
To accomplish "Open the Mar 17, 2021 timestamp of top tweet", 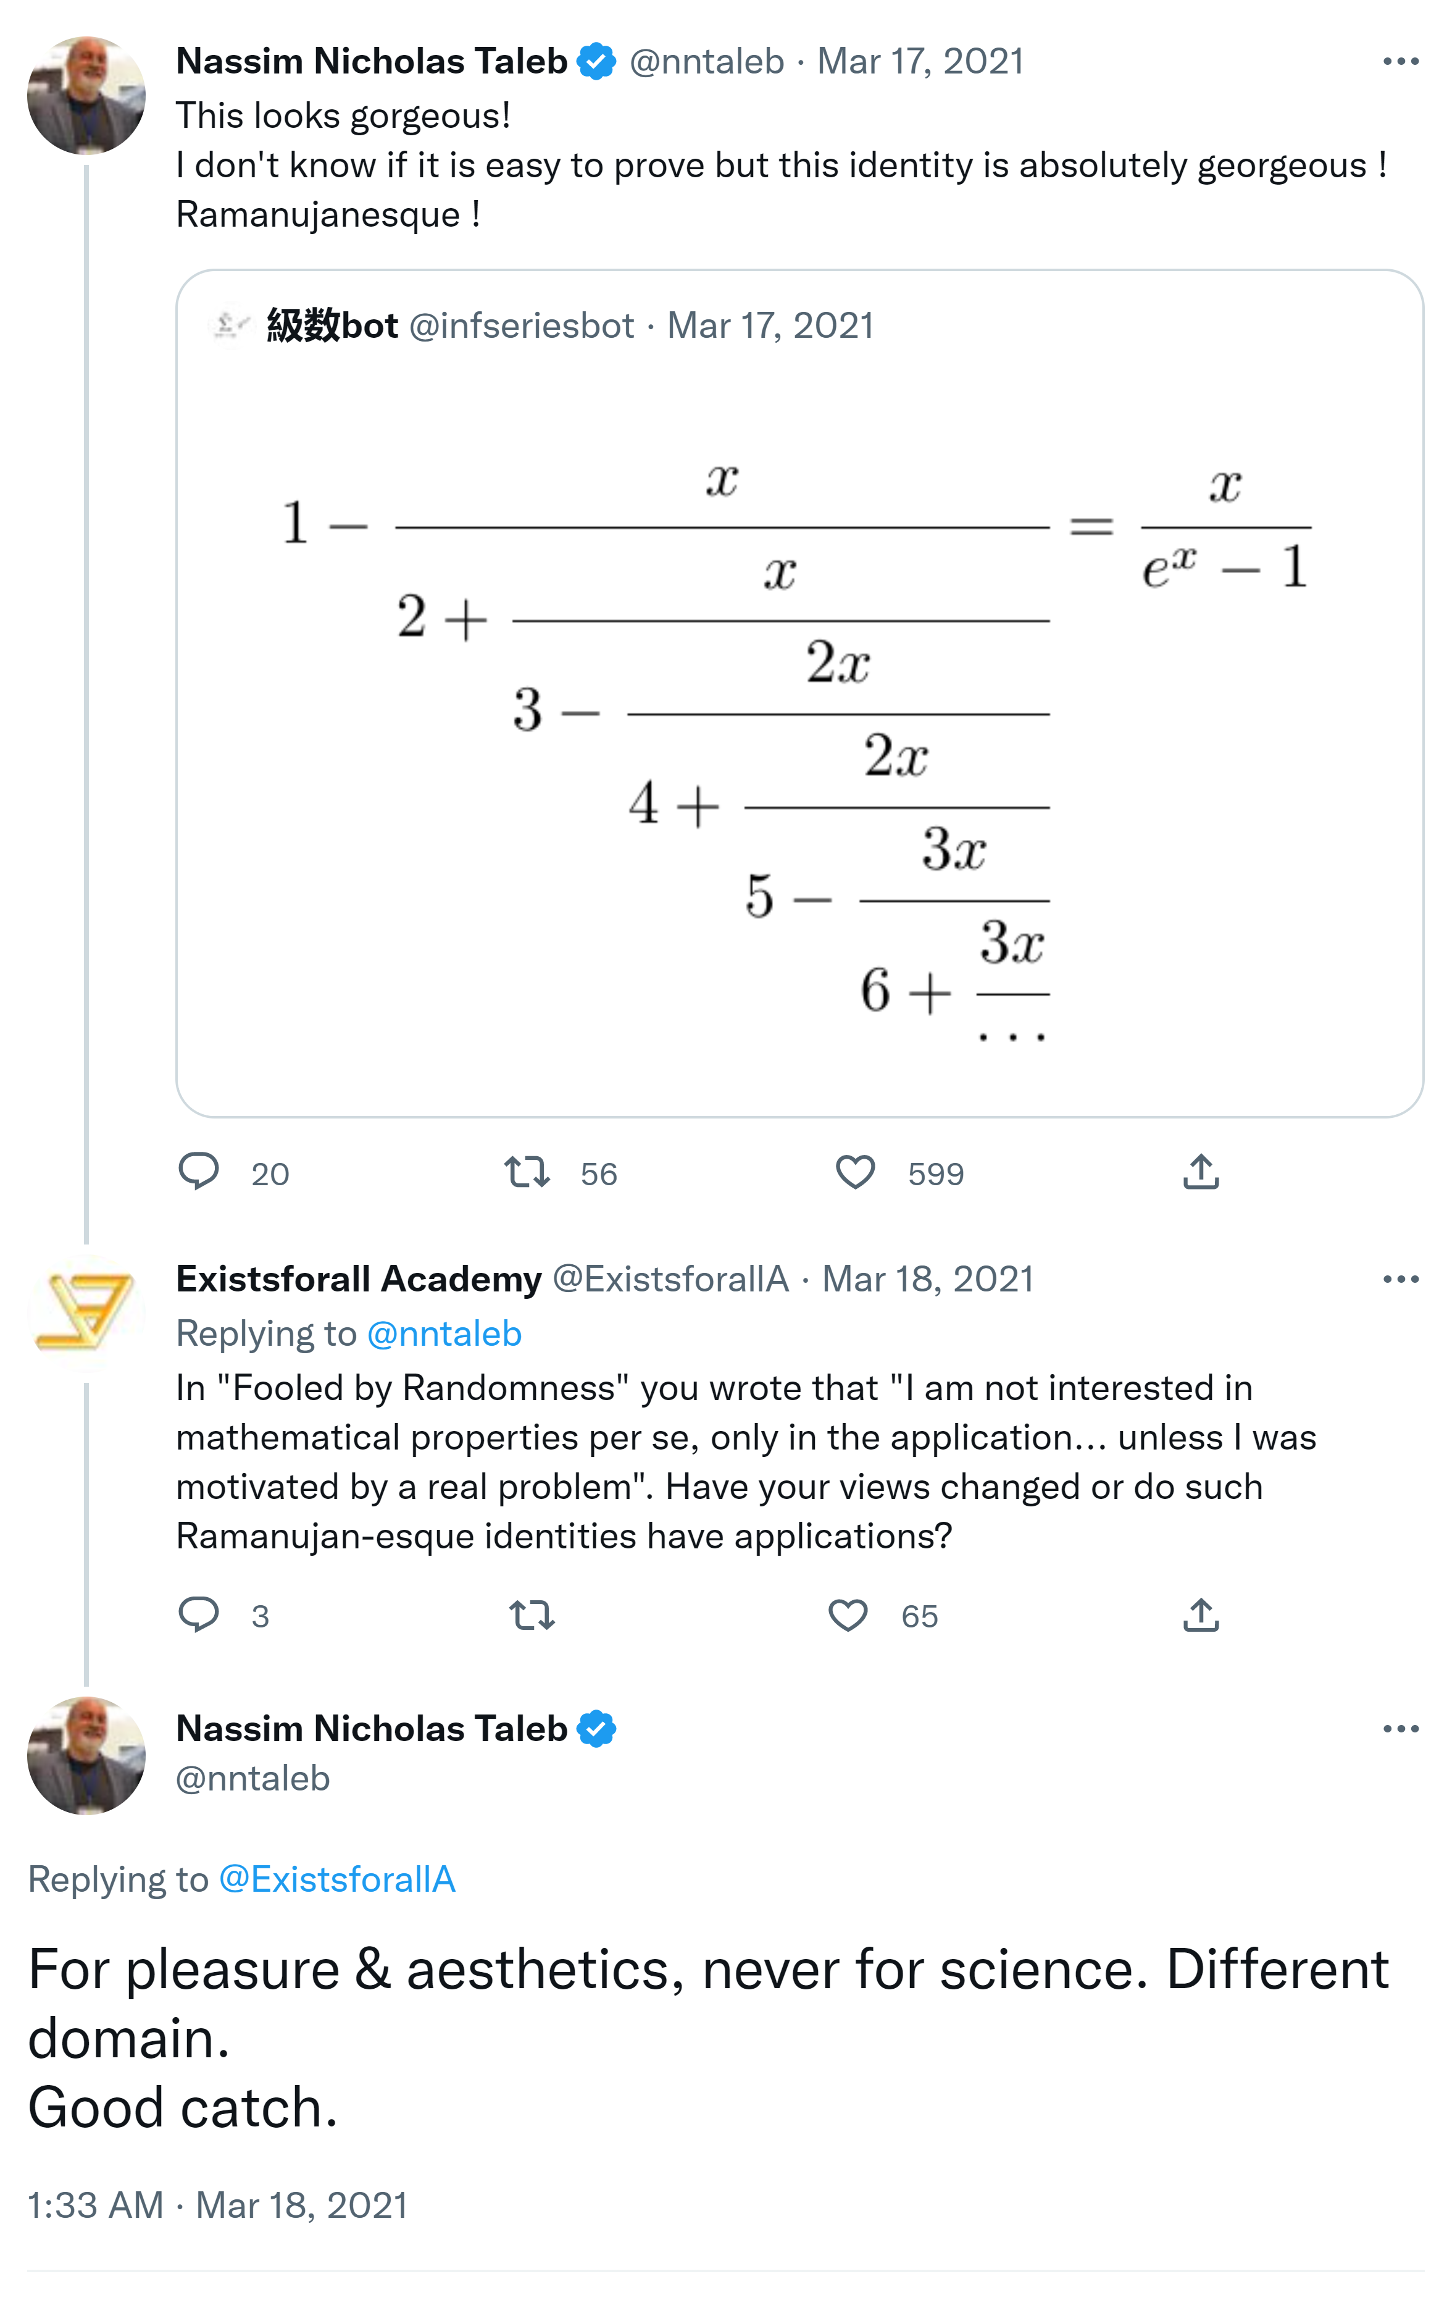I will (x=920, y=62).
